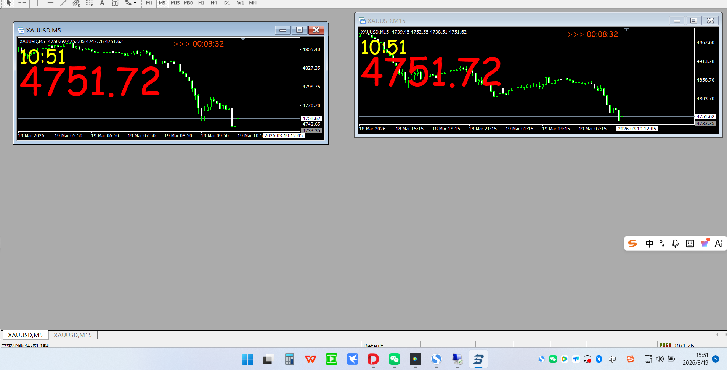Viewport: 727px width, 370px height.
Task: Pick the horizontal line tool
Action: pyautogui.click(x=50, y=3)
